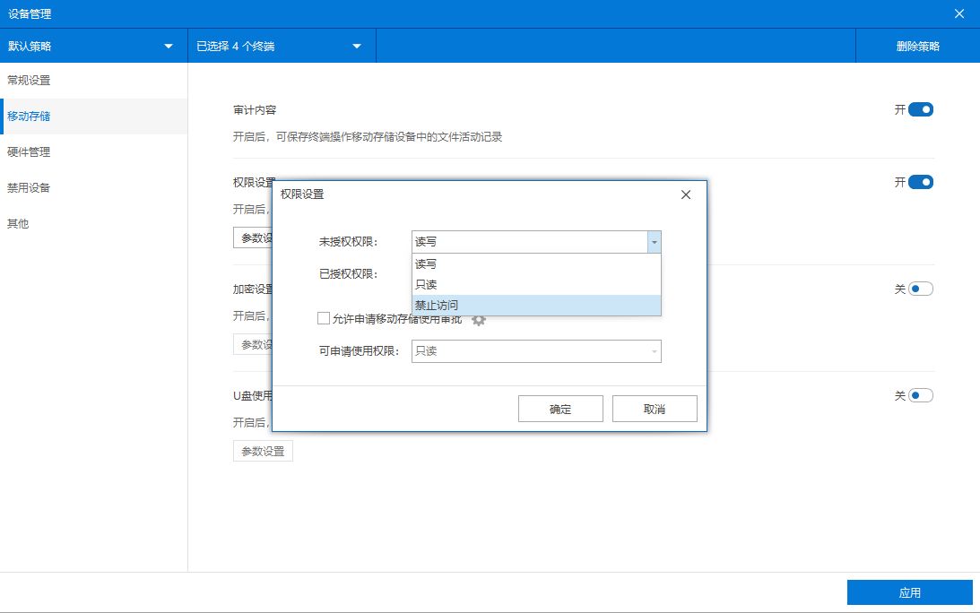Open the 可申请使用权限 dropdown

(x=536, y=351)
